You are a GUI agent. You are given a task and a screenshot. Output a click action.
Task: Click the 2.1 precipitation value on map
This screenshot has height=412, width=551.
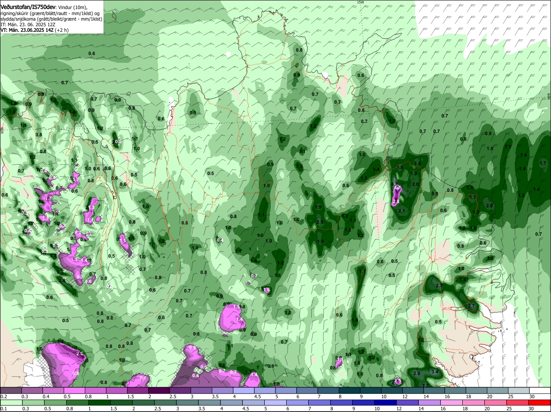coord(402,211)
